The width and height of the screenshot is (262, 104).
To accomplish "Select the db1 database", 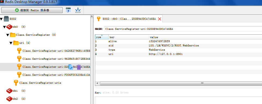I will tap(19, 91).
